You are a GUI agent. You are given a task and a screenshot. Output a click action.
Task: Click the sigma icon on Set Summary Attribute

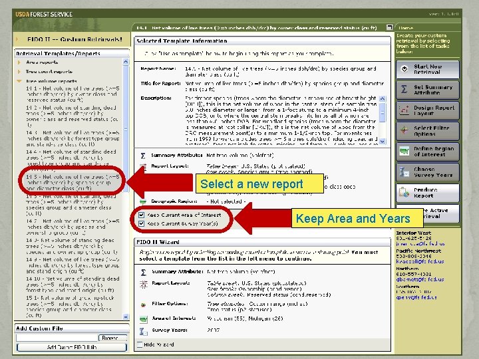coord(404,89)
